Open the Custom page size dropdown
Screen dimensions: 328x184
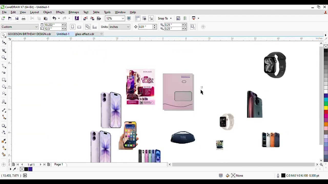[x=36, y=27]
